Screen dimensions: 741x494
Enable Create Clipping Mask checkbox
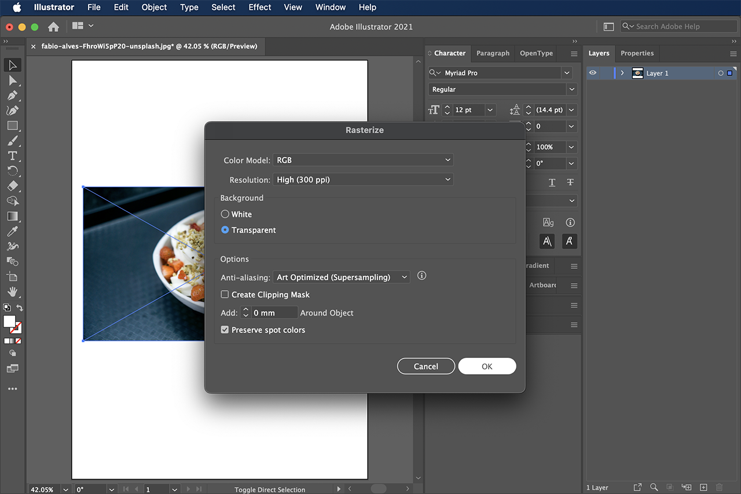tap(225, 295)
